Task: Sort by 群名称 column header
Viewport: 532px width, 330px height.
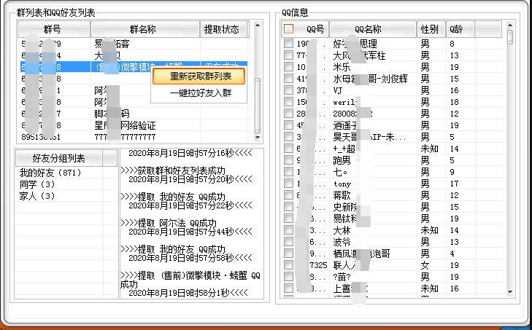Action: 145,29
